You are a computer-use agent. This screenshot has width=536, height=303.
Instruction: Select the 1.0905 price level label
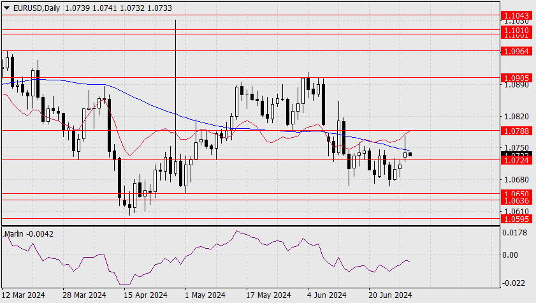point(516,78)
